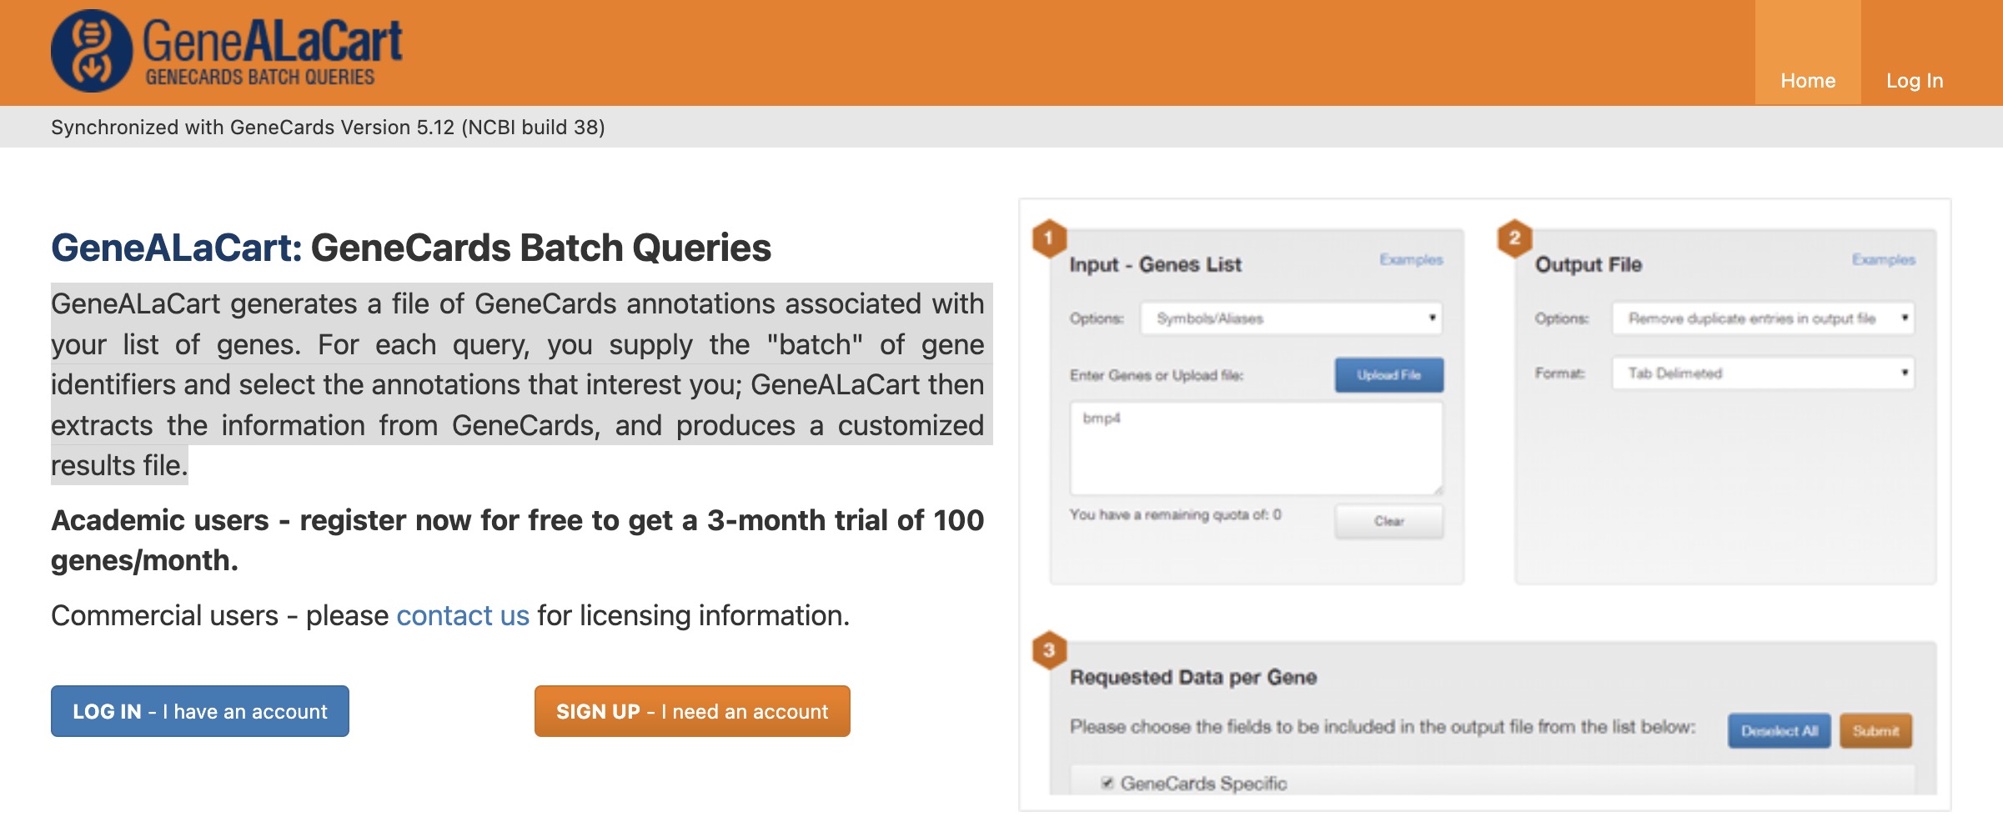
Task: Click the step 3 orange hexagon badge
Action: tap(1049, 650)
